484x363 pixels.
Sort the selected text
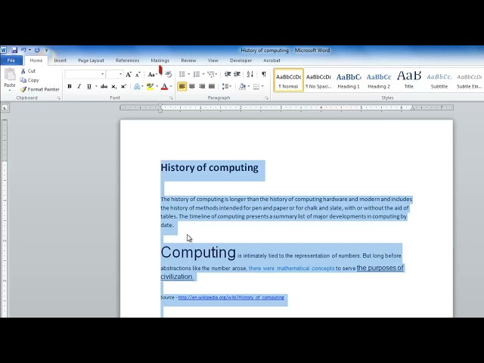coord(250,74)
